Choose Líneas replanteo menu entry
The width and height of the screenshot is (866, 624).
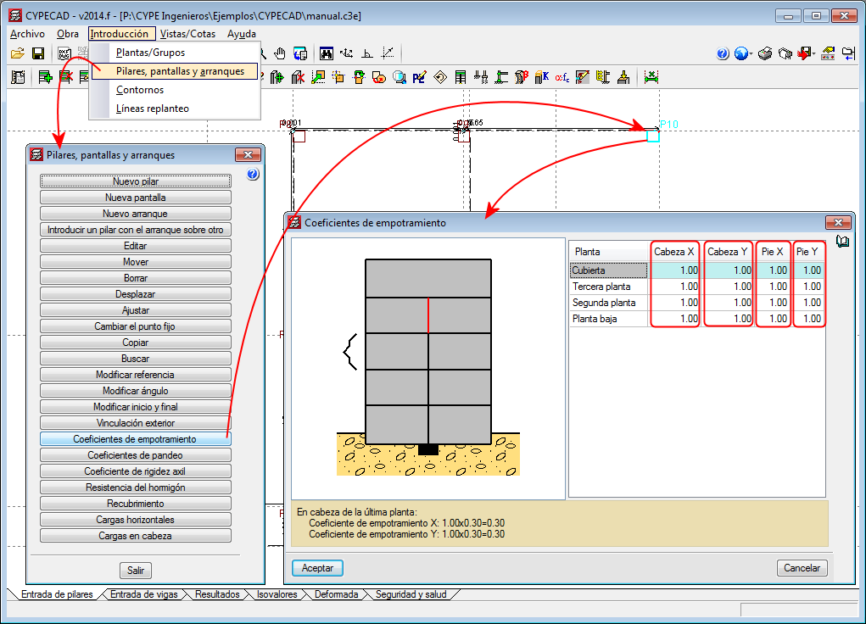tap(153, 109)
